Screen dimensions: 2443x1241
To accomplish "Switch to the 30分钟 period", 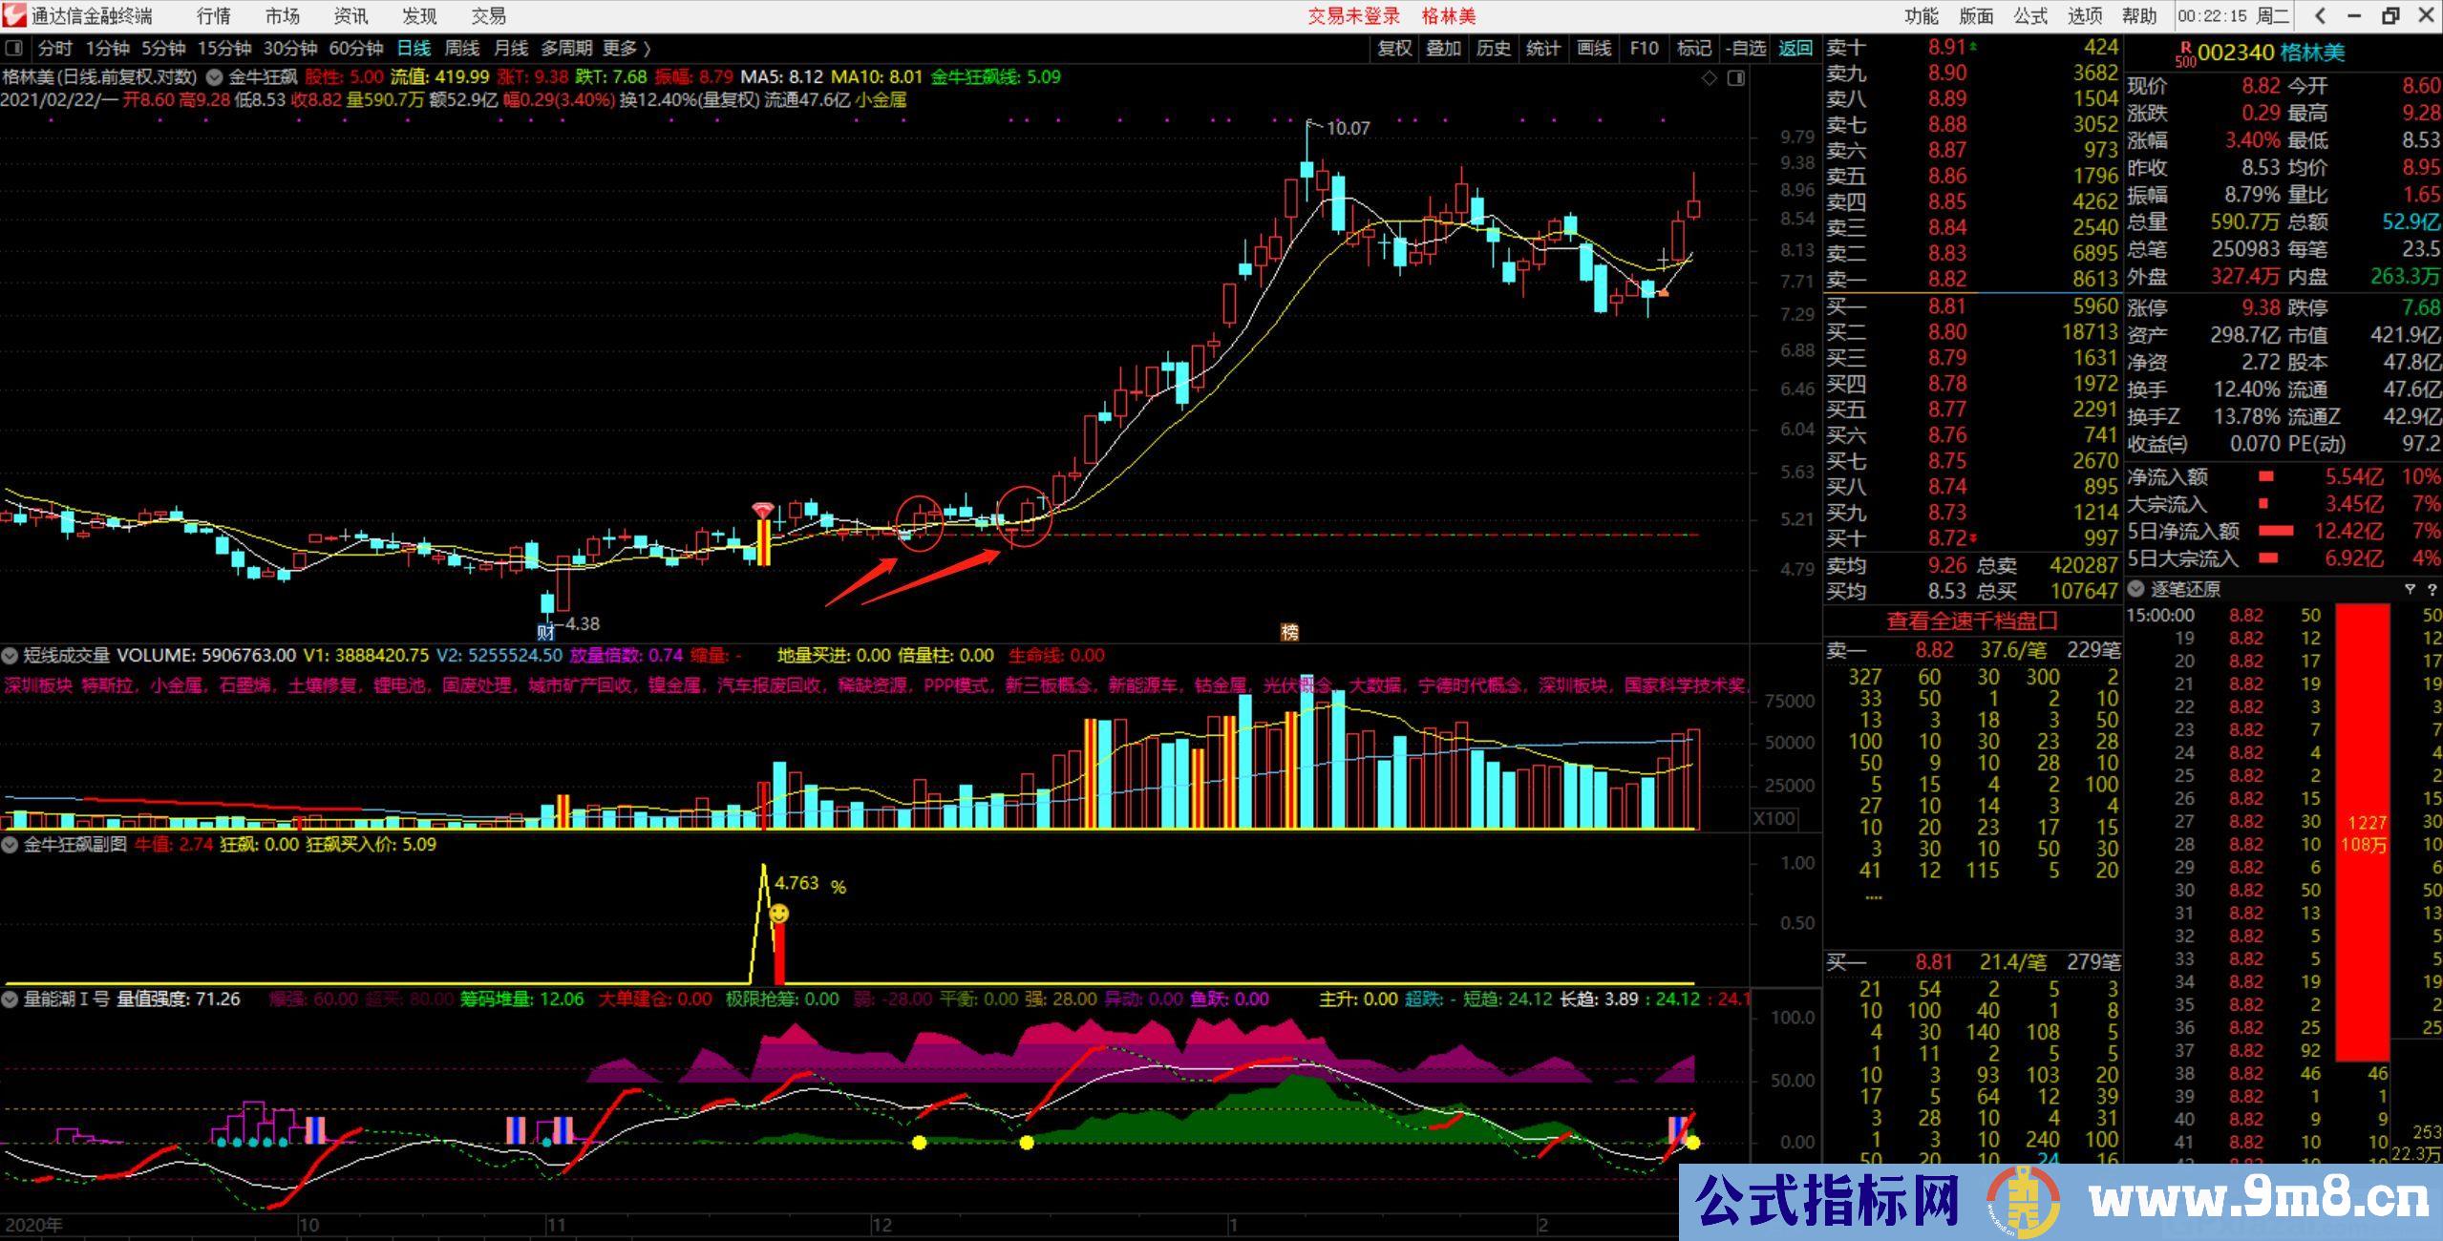I will (x=290, y=48).
